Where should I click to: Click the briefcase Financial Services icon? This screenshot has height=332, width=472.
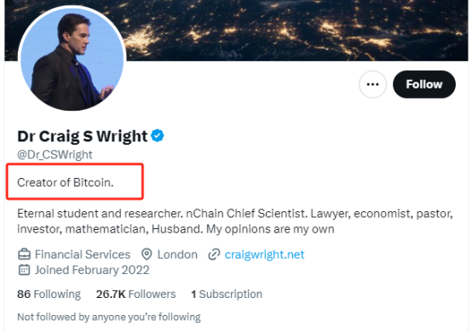[24, 255]
